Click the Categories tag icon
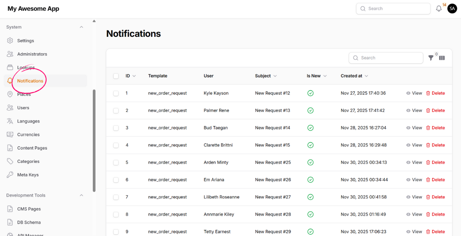This screenshot has height=236, width=461. tap(10, 161)
